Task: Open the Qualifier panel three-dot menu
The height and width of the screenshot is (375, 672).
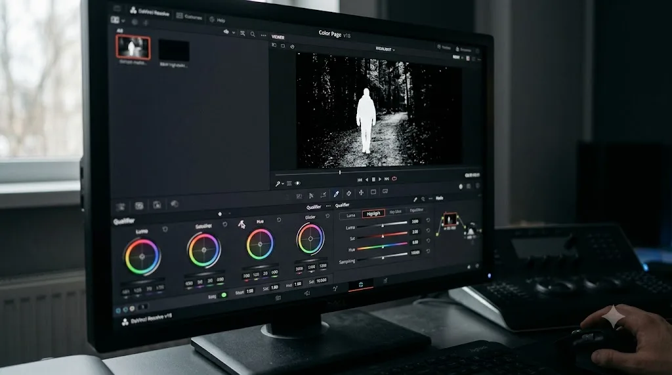Action: [x=329, y=207]
